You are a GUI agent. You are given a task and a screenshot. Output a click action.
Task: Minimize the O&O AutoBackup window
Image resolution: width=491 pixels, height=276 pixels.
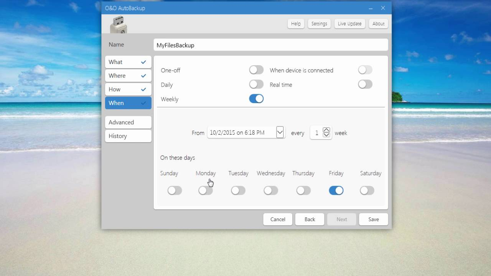coord(371,8)
